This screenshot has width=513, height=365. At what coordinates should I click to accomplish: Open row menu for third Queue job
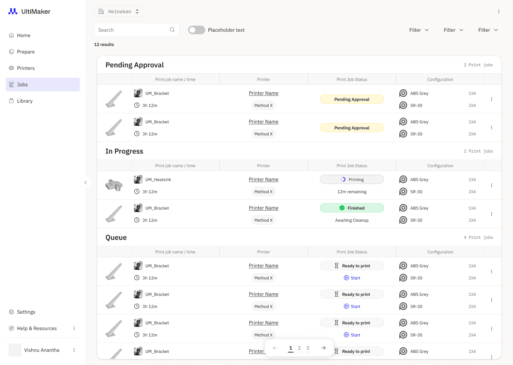click(492, 329)
